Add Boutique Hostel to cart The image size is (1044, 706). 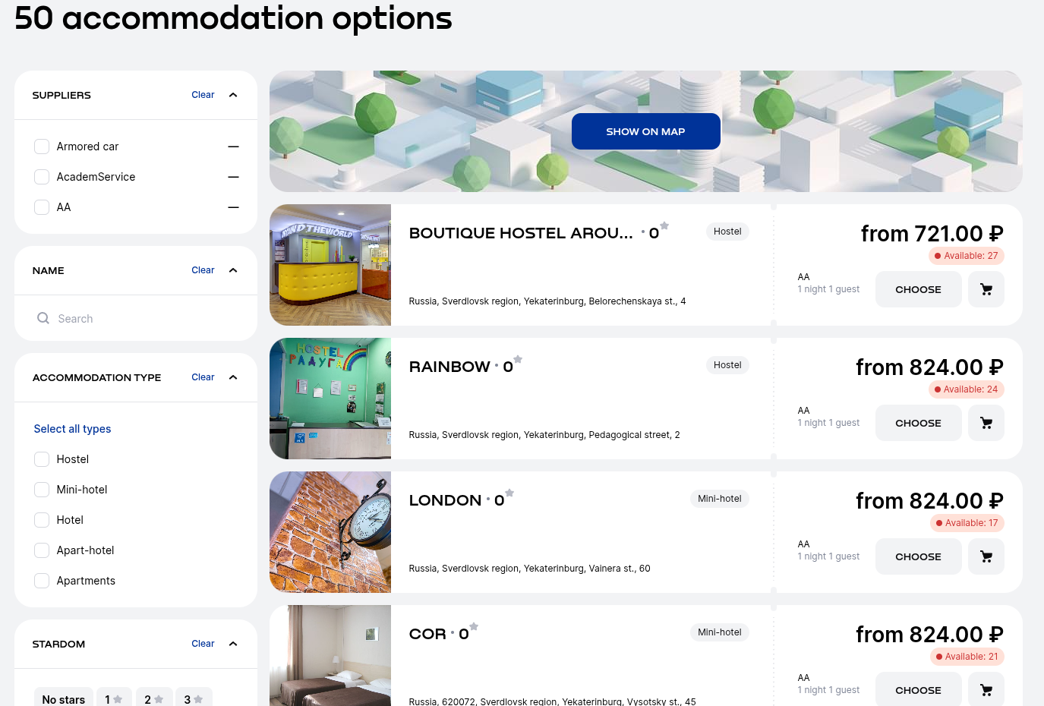(x=986, y=289)
